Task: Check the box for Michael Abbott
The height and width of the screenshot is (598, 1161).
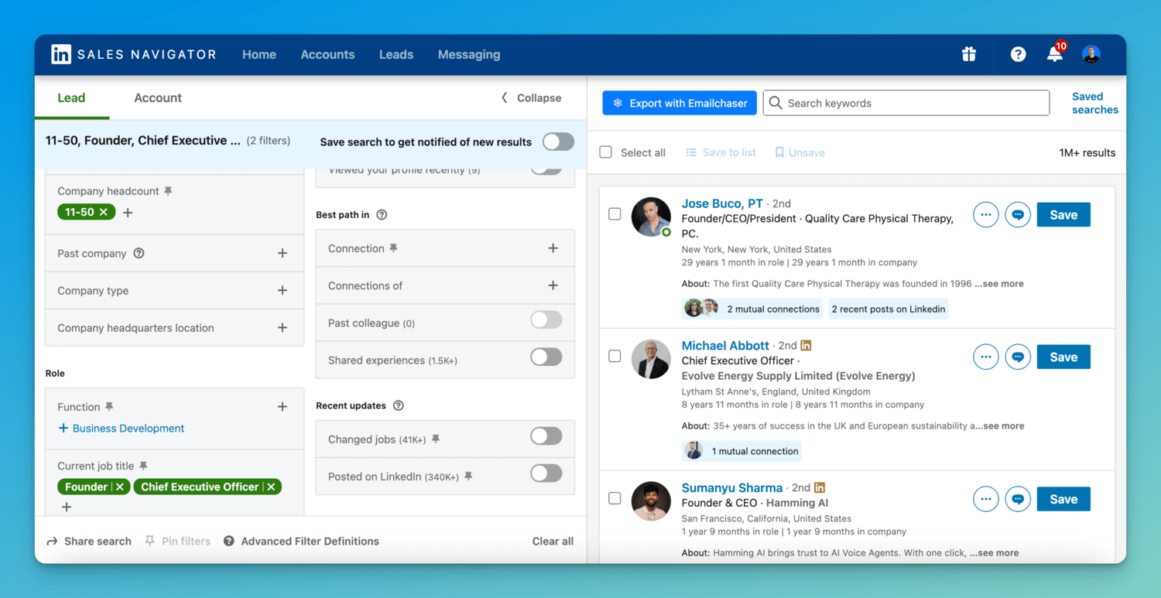Action: (615, 357)
